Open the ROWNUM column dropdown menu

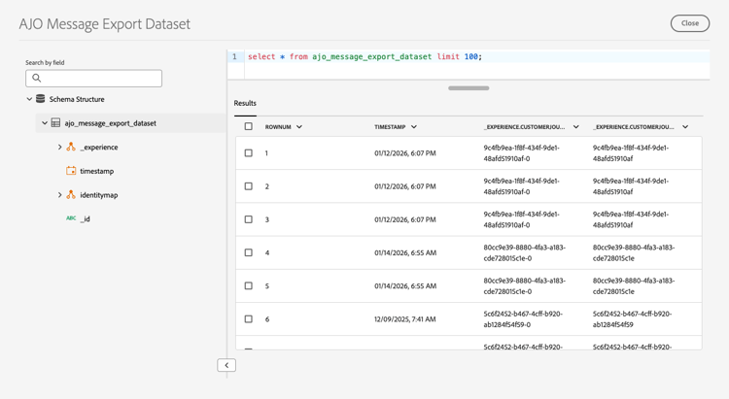click(299, 127)
